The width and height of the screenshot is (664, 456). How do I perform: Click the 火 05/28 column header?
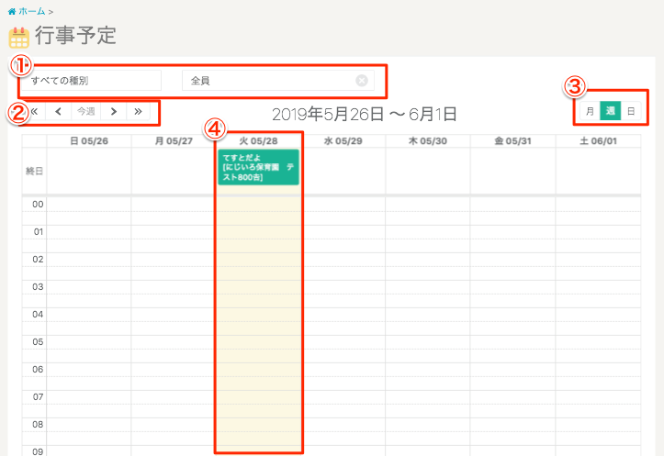coord(258,141)
